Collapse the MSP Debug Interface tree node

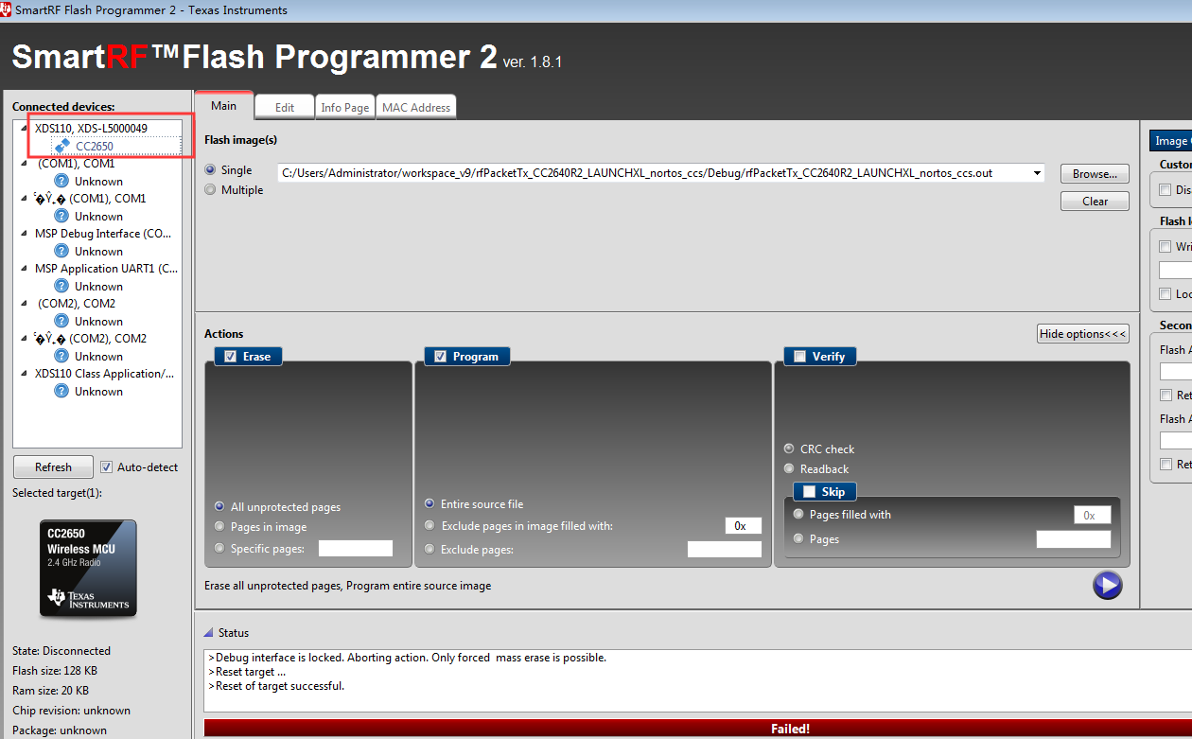pyautogui.click(x=24, y=233)
